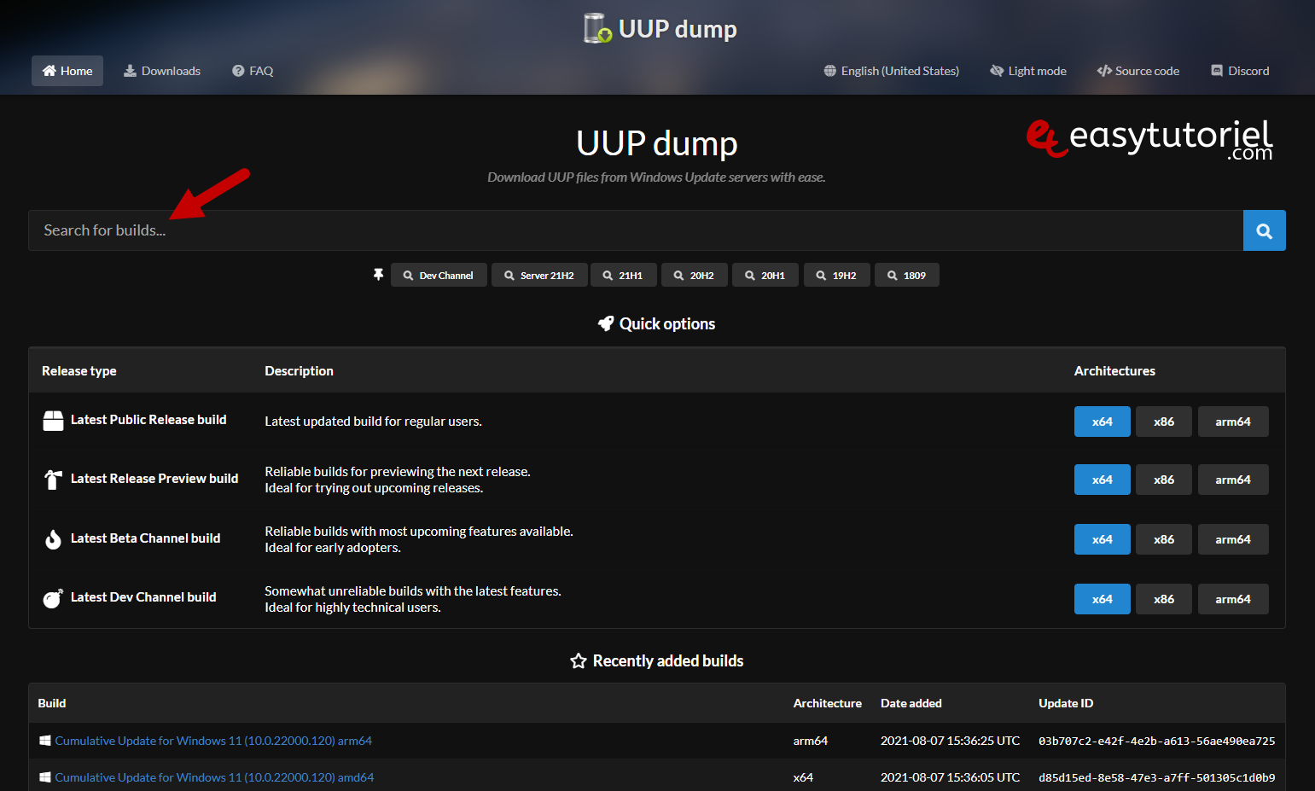Search for 1809 builds
The width and height of the screenshot is (1315, 791).
(x=907, y=275)
